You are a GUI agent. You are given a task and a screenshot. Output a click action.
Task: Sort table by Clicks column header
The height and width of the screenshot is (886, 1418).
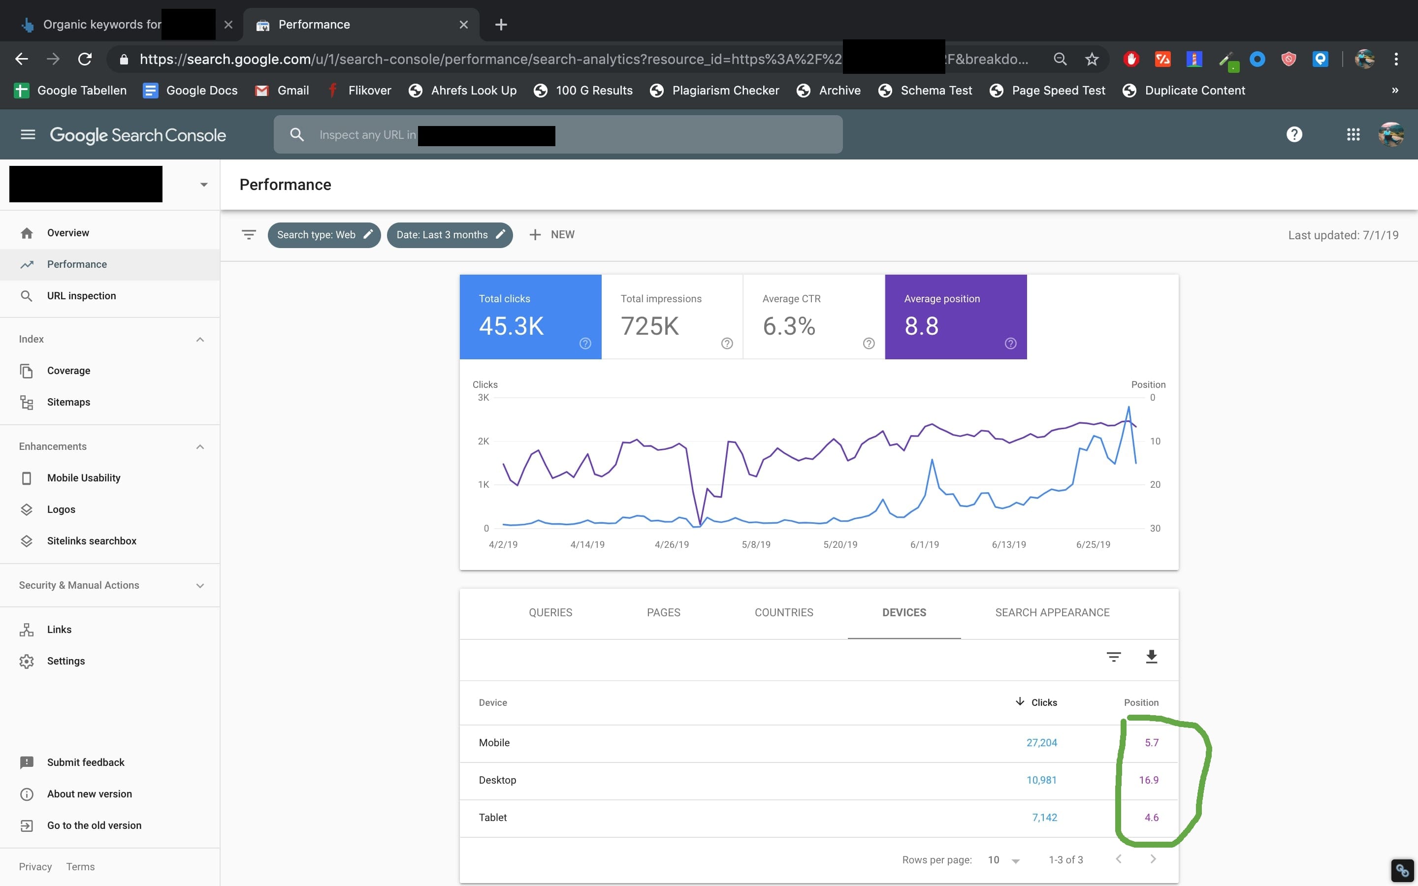(x=1036, y=702)
